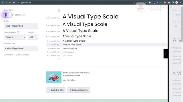Screen dimensions: 183x102
Task: Collapse the preview panel with the black arrow
Action: (166, 54)
